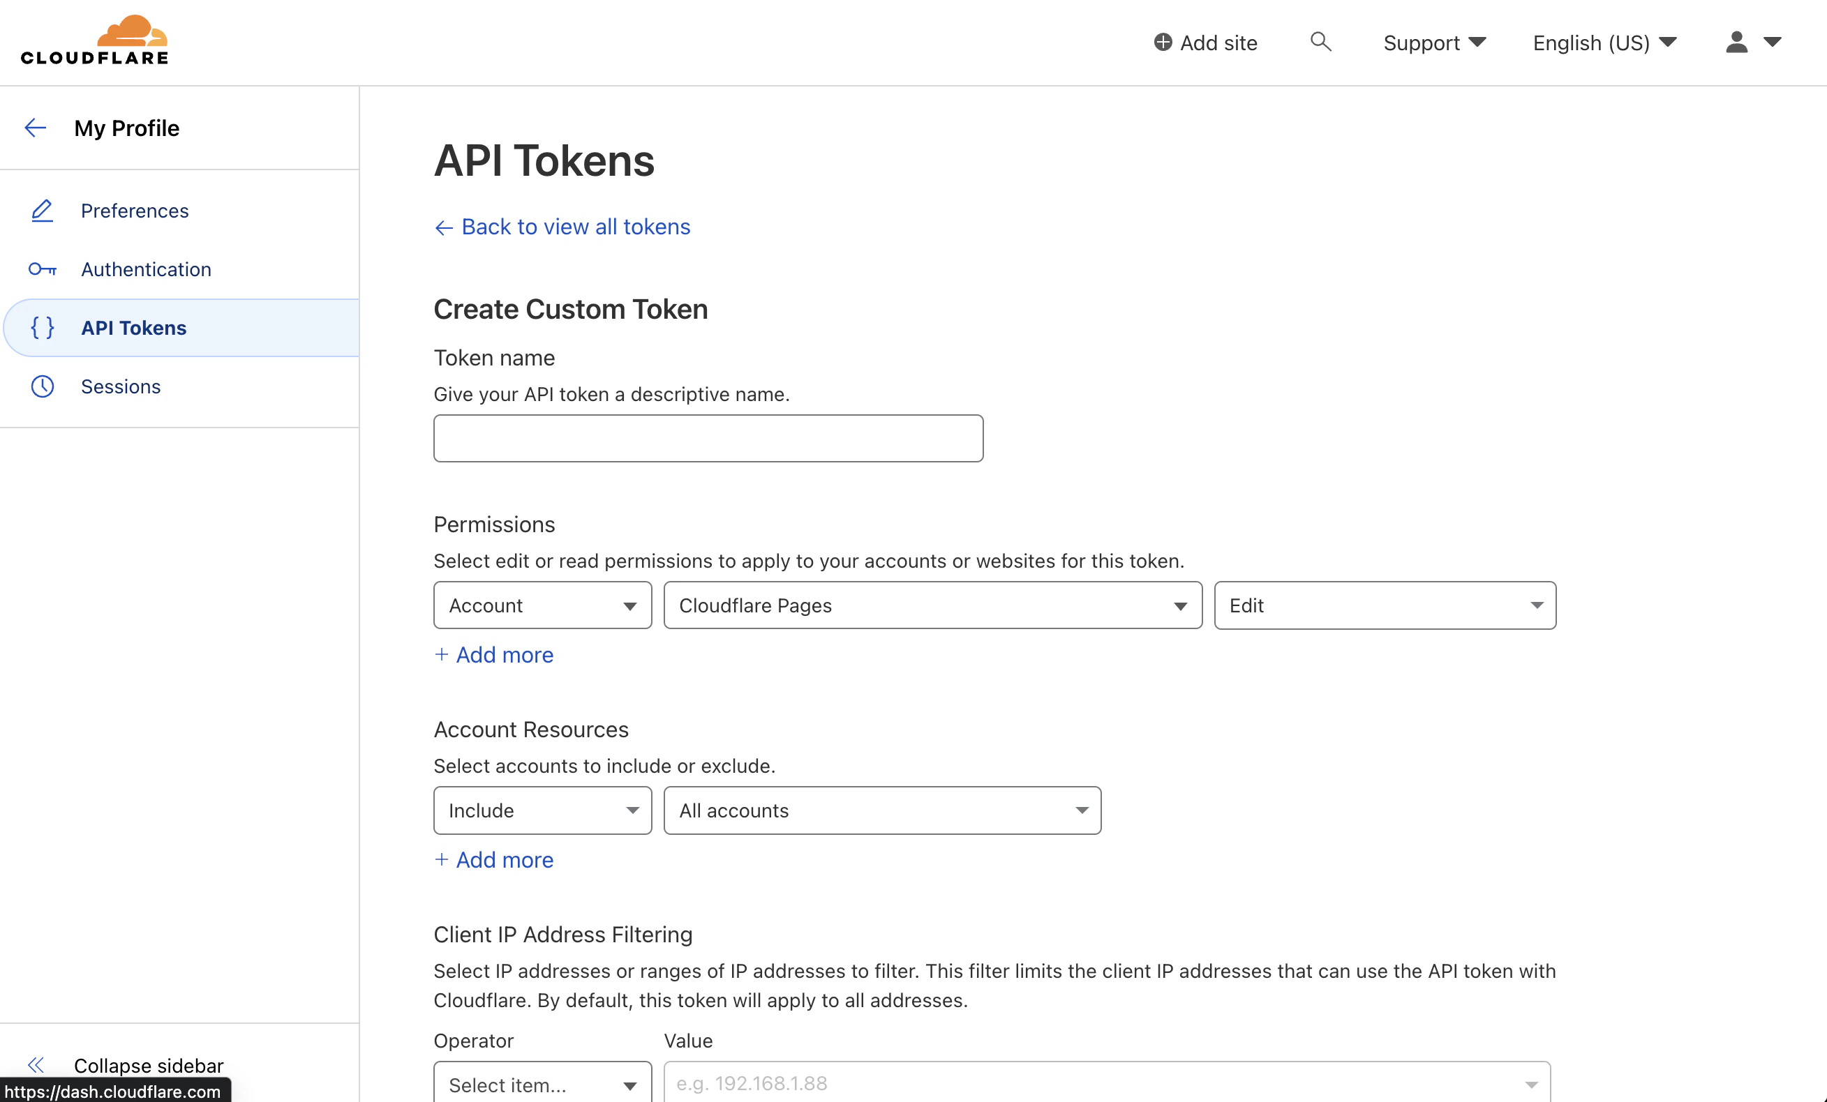Select Preferences in the sidebar
Viewport: 1827px width, 1102px height.
134,211
